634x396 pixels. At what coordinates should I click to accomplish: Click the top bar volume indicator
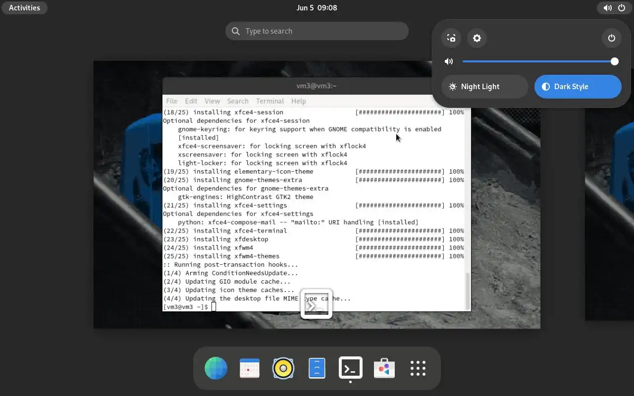tap(607, 8)
